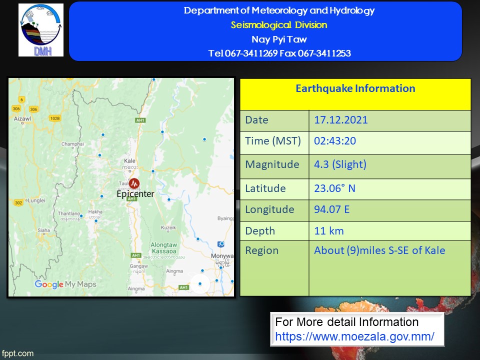Click the route 102B road shield
480x360 pixels.
(x=55, y=118)
